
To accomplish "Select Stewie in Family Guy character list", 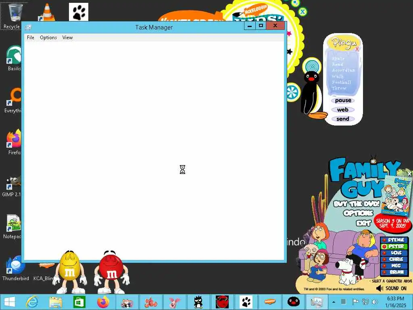I will coord(394,240).
